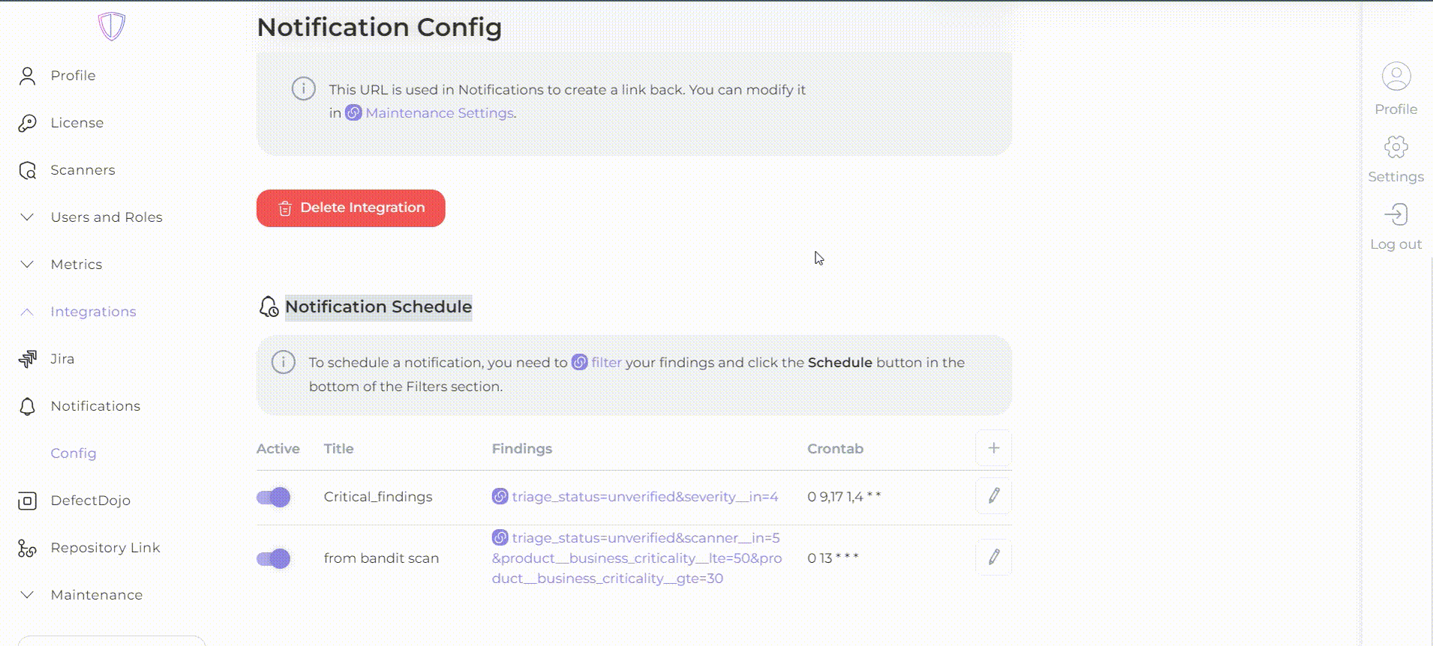Open the Scanners page icon in sidebar

click(x=28, y=171)
